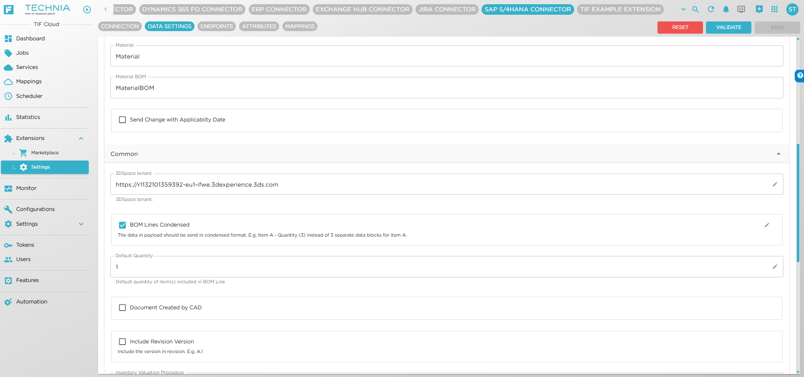804x377 pixels.
Task: Collapse the Extensions menu group
Action: [x=81, y=138]
